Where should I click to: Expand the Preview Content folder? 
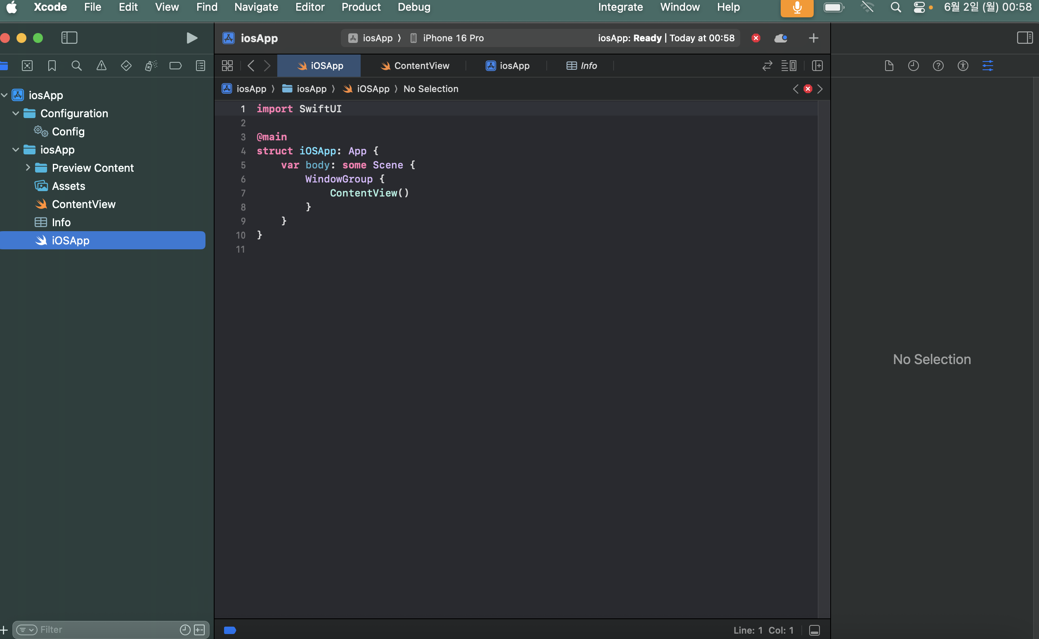coord(28,168)
